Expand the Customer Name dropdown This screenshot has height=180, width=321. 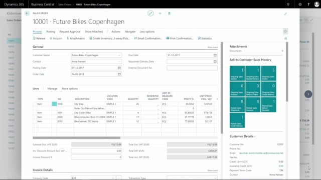tap(119, 55)
